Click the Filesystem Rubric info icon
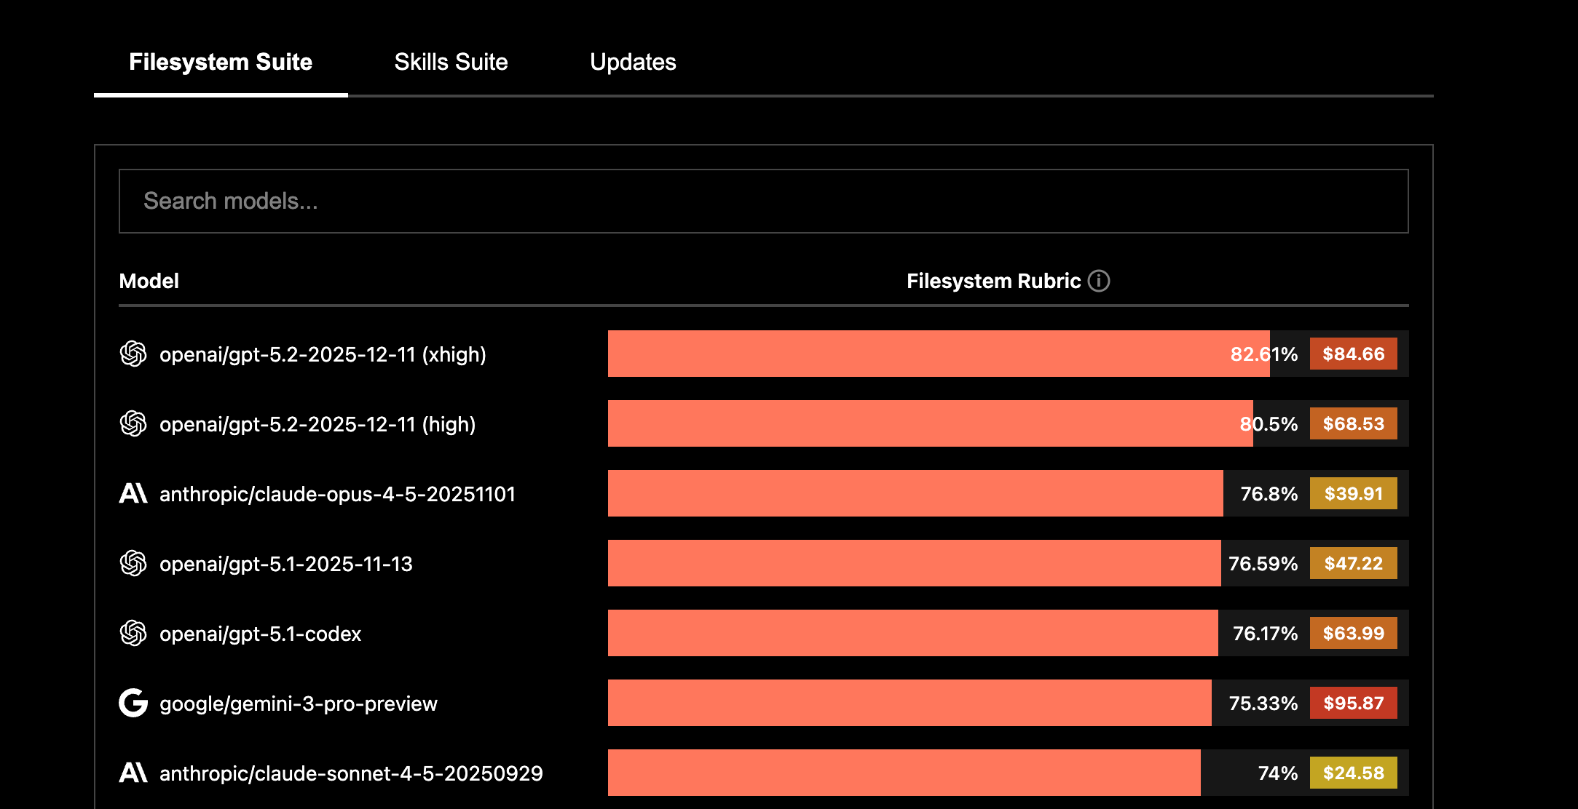This screenshot has width=1578, height=809. (x=1098, y=281)
